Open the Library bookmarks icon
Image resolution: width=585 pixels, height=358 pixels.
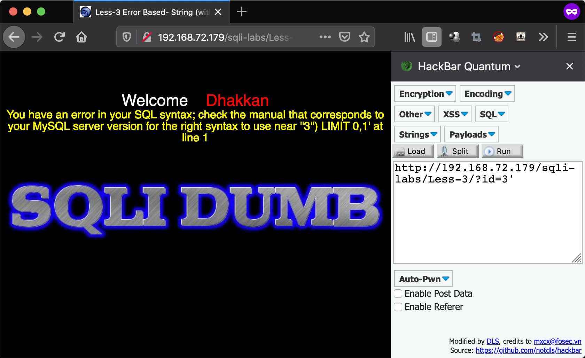tap(409, 37)
